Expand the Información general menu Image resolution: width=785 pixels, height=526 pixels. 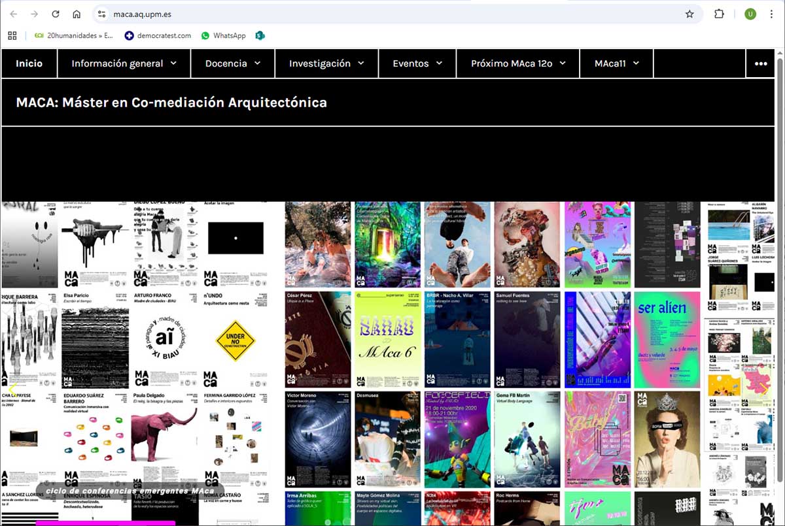pos(124,63)
